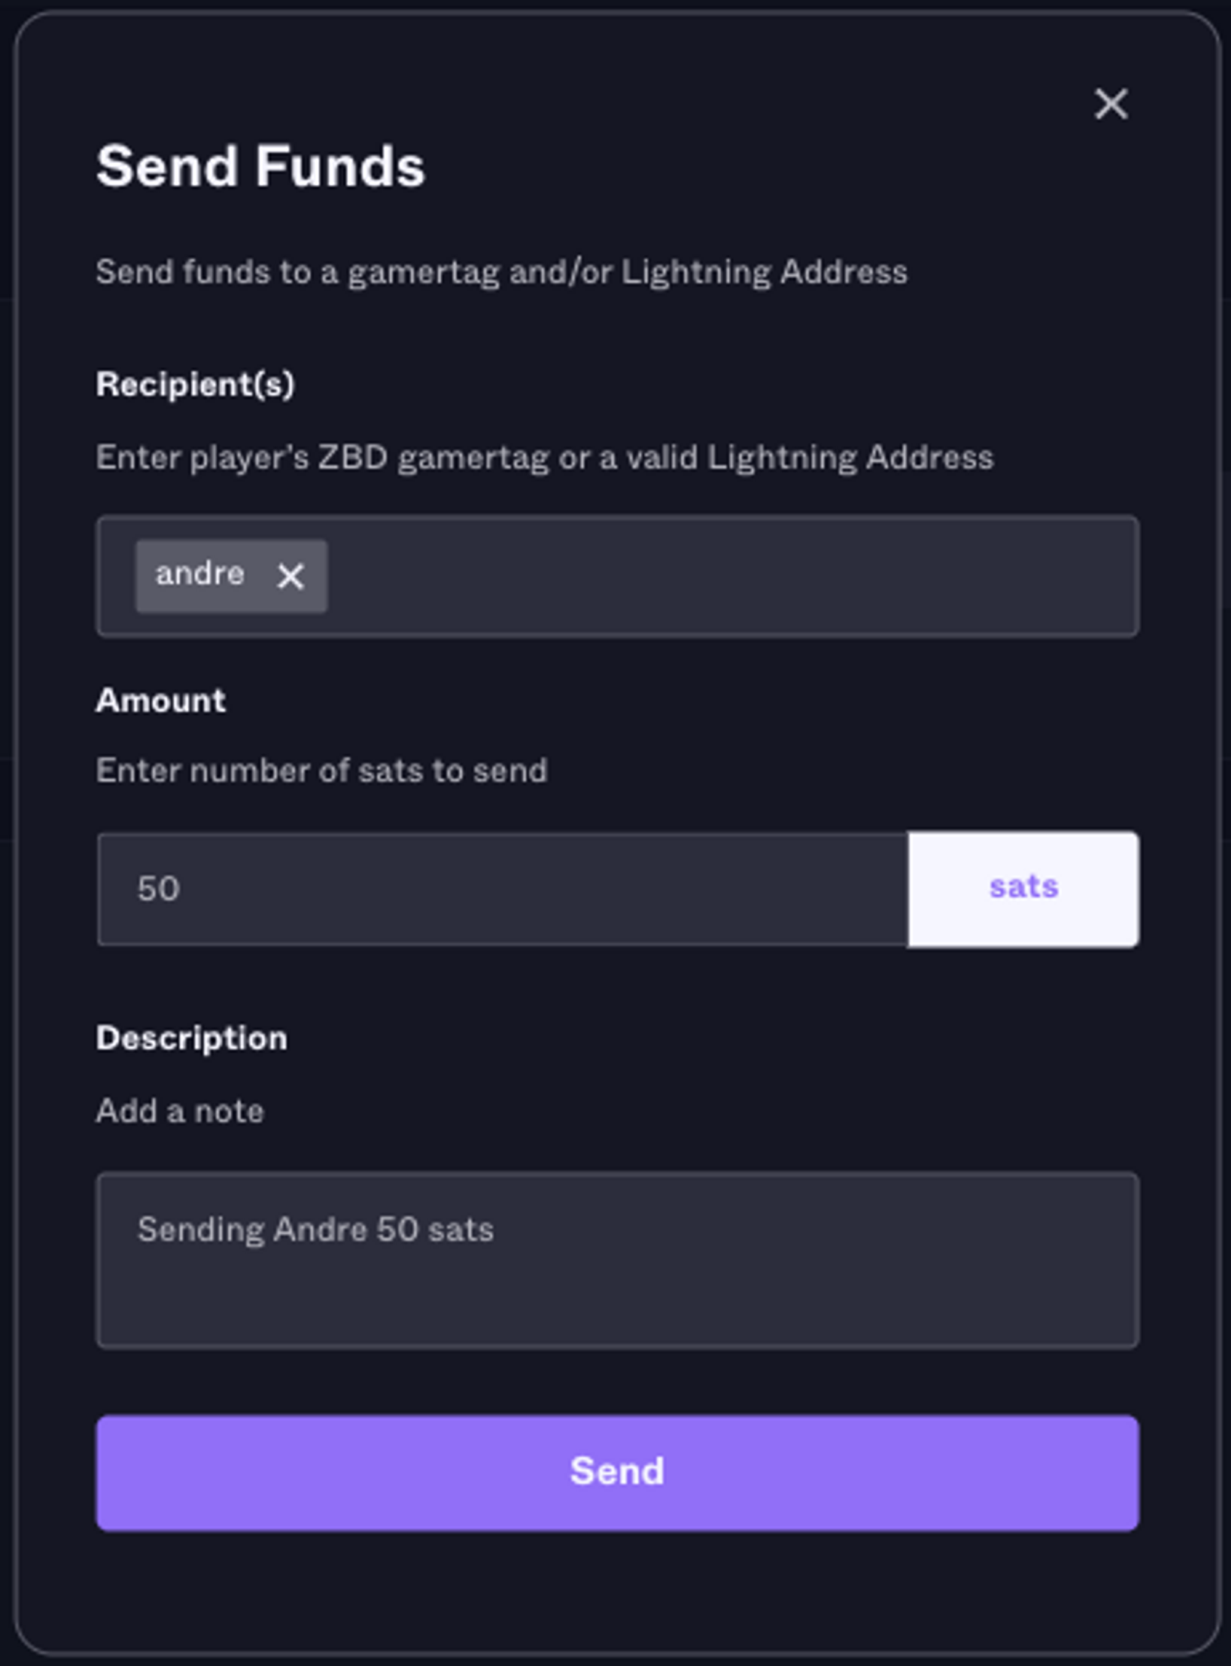
Task: Click the 'Sending Andre 50 sats' note text
Action: click(x=315, y=1229)
